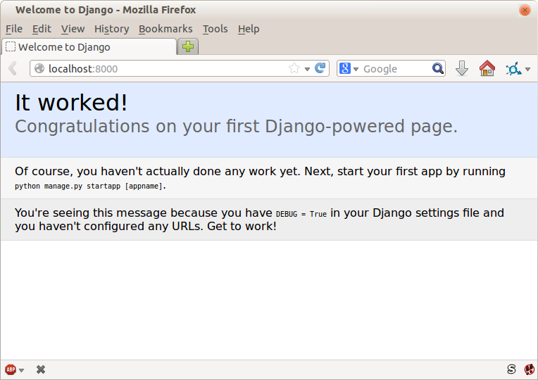Screen dimensions: 538x380
Task: Click the Google search engine icon
Action: click(345, 68)
